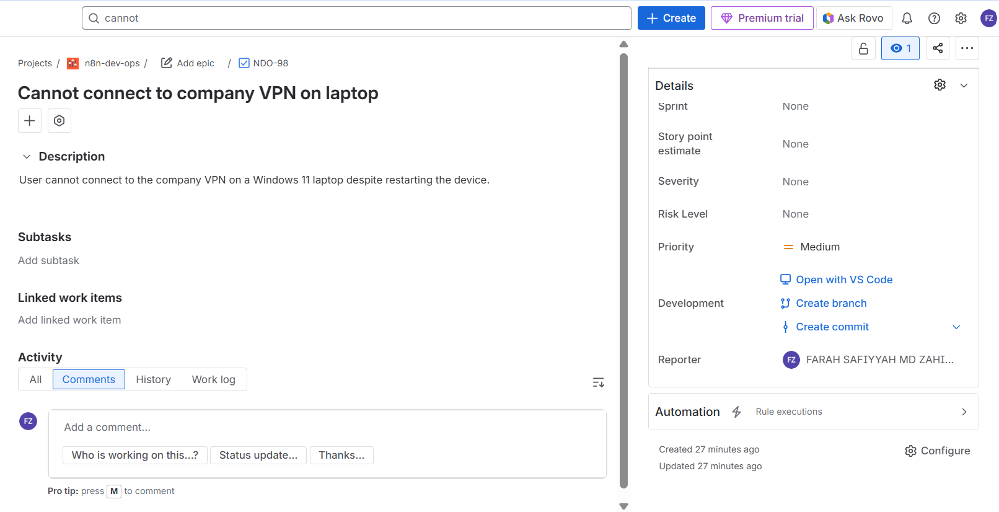Click the Create branch link

831,303
